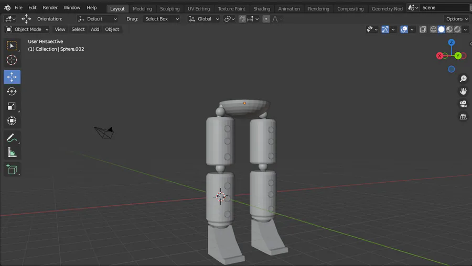This screenshot has width=472, height=266.
Task: Open Orientation Default dropdown
Action: pyautogui.click(x=97, y=19)
